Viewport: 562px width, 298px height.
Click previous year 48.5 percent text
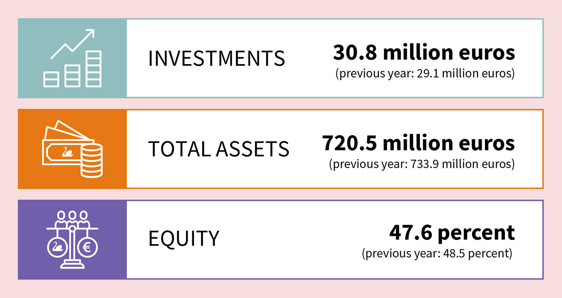(x=437, y=253)
